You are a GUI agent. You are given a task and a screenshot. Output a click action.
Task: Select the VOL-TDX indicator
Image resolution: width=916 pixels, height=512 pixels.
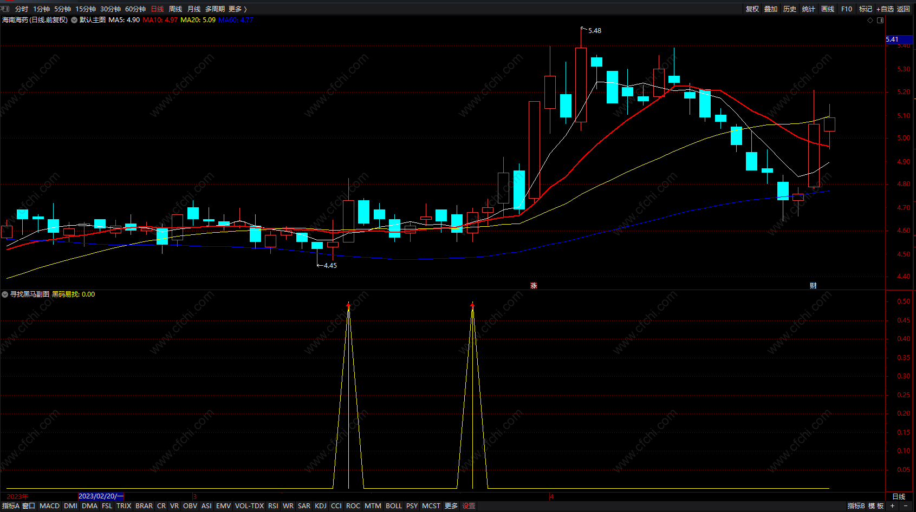(249, 506)
